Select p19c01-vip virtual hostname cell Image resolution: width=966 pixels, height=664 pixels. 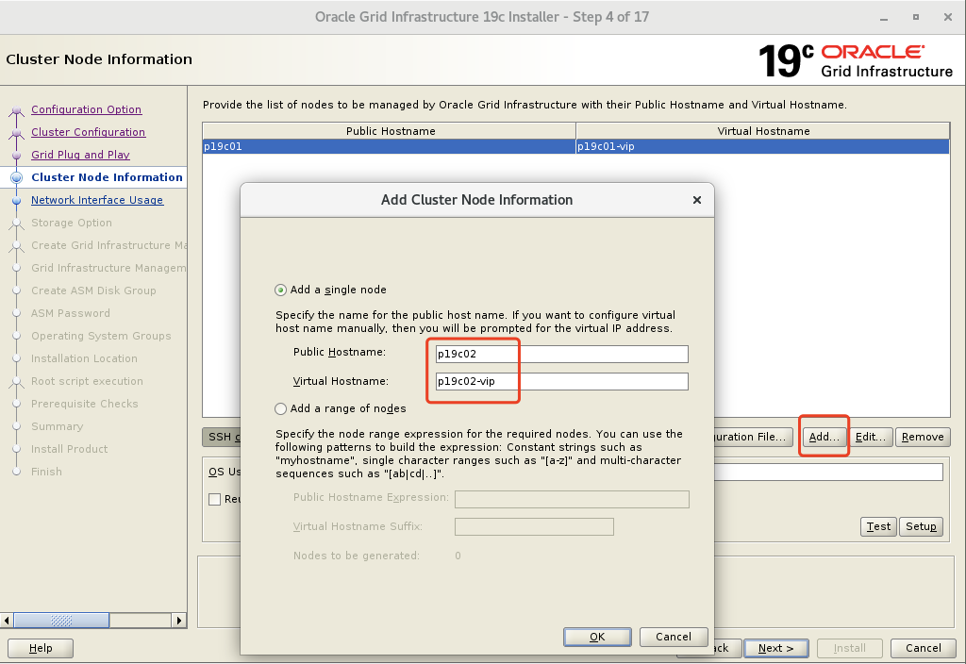tap(762, 146)
